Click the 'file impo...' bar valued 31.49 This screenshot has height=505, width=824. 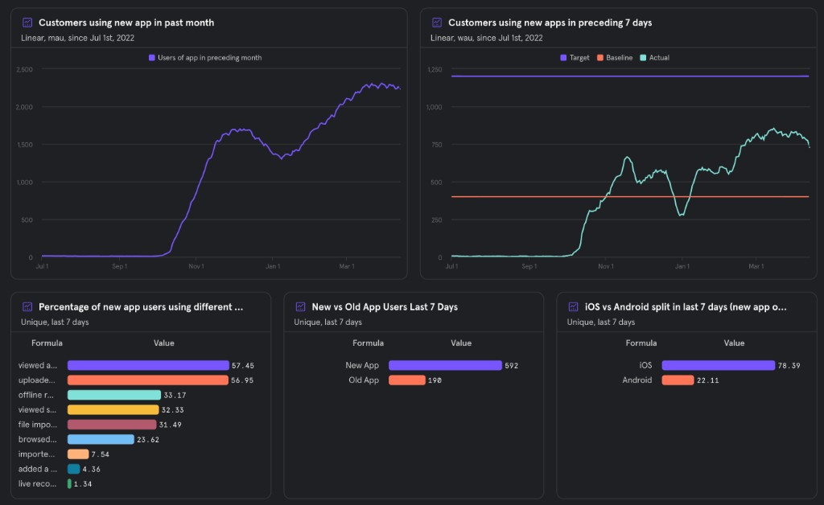pyautogui.click(x=112, y=424)
